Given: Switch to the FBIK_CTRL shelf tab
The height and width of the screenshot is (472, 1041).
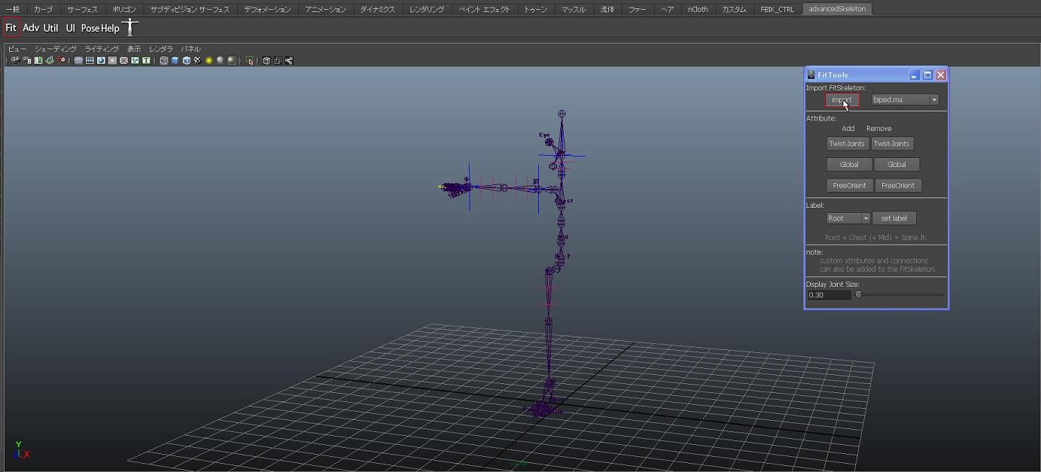Looking at the screenshot, I should pyautogui.click(x=778, y=9).
